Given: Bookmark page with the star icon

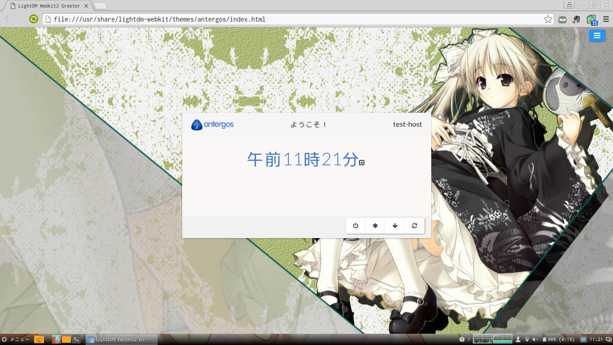Looking at the screenshot, I should click(548, 19).
